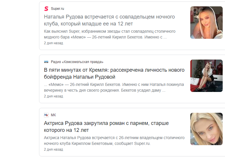This screenshot has height=157, width=225.
Task: Click snippet '«Мемо» — 26-летний Кирилл Бекетов. Именно с ним'
Action: 114,87
